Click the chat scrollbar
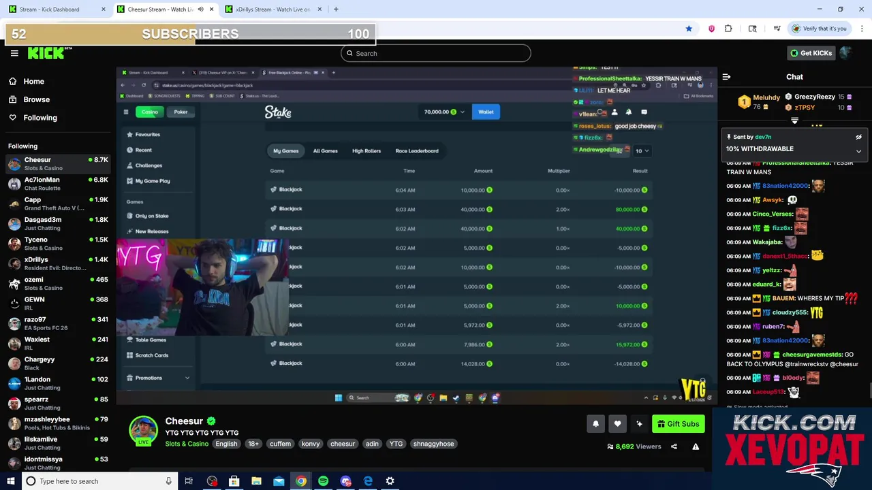This screenshot has width=872, height=490. (869, 391)
